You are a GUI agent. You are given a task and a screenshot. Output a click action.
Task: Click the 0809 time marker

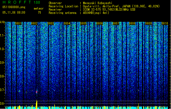tap(148, 23)
